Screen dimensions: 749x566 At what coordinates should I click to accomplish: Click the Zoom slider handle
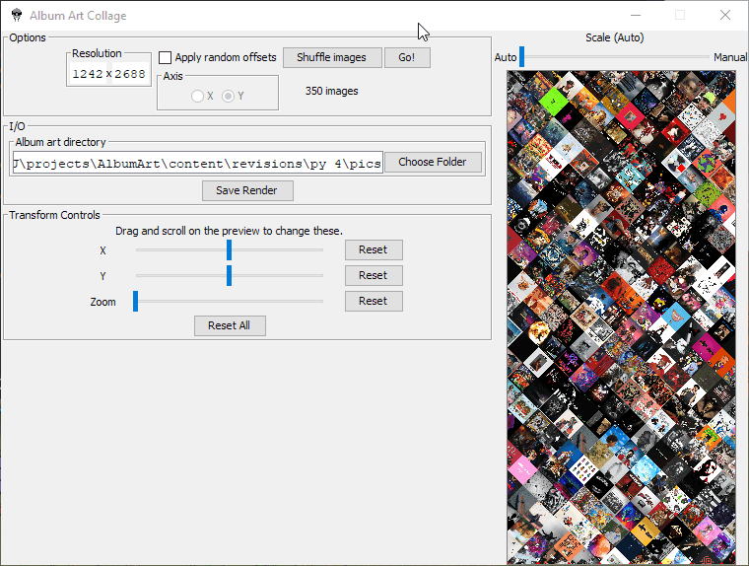136,302
